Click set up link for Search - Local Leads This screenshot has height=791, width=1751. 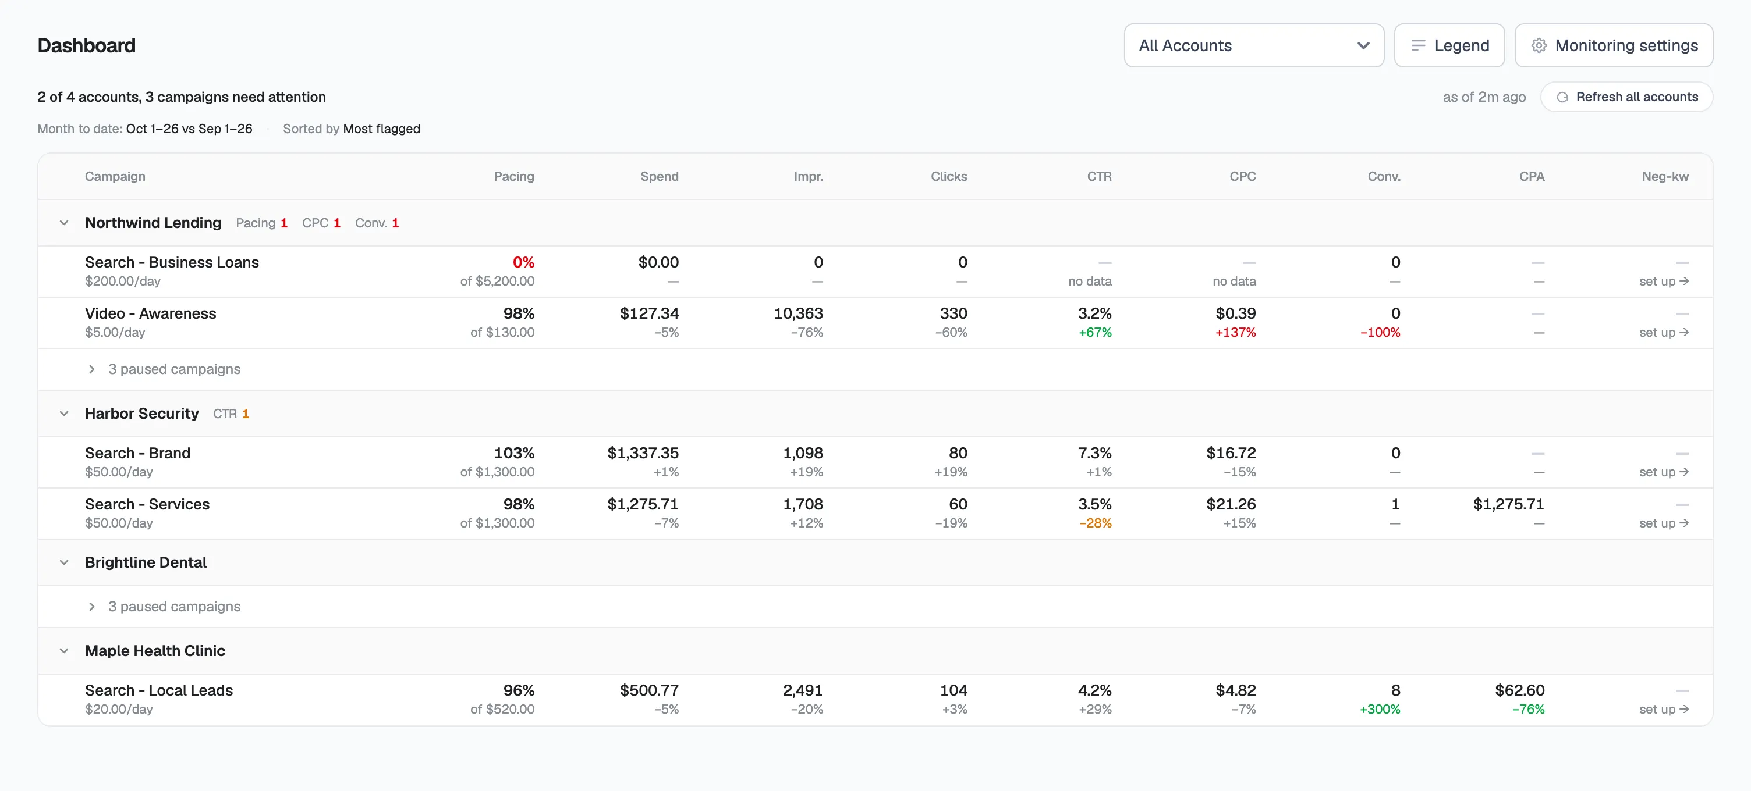[x=1664, y=709]
